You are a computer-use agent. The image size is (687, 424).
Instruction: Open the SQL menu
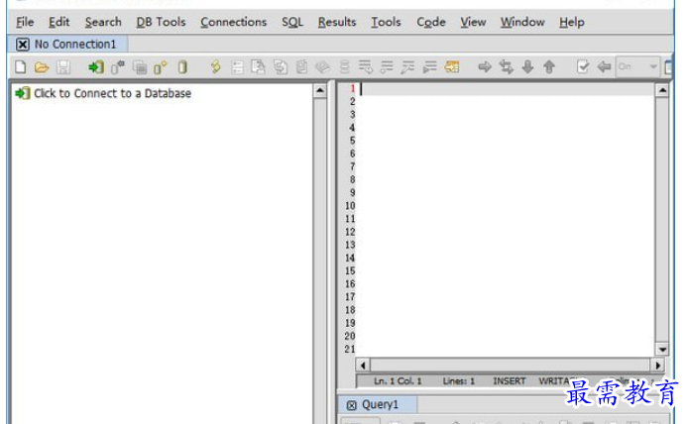(x=292, y=22)
